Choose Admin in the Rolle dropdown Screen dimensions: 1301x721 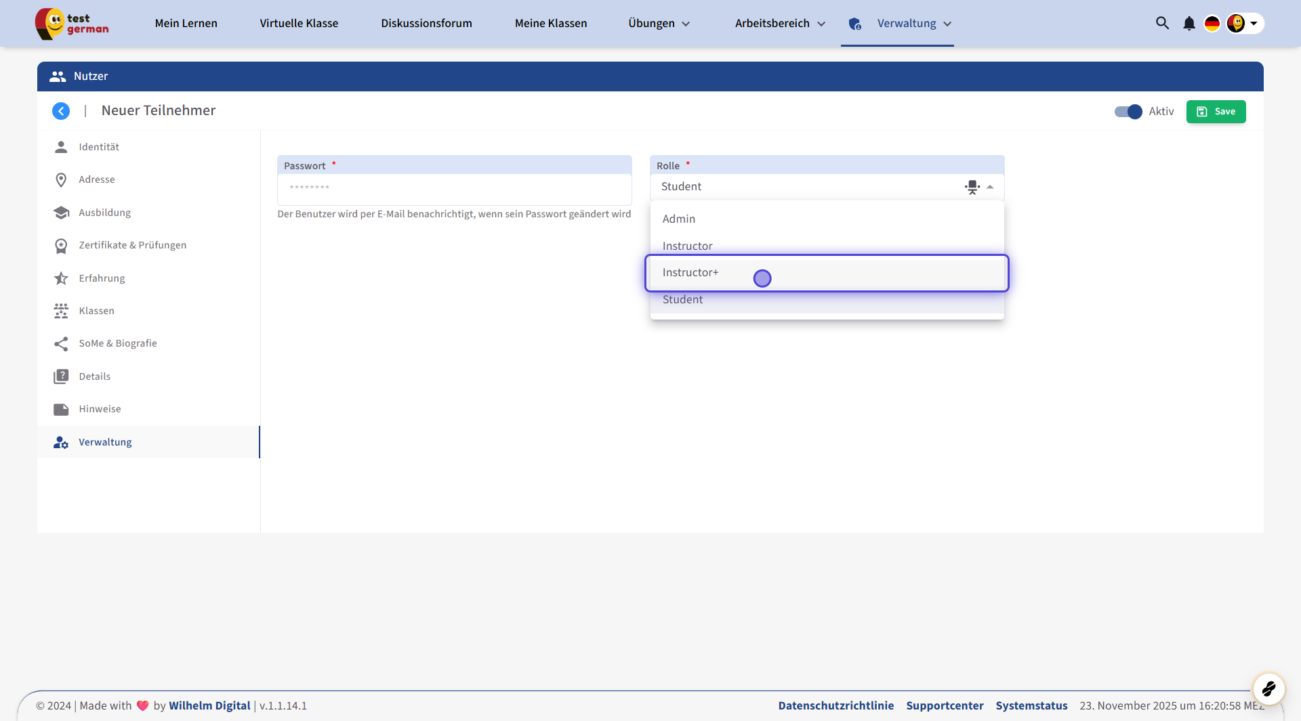(679, 219)
